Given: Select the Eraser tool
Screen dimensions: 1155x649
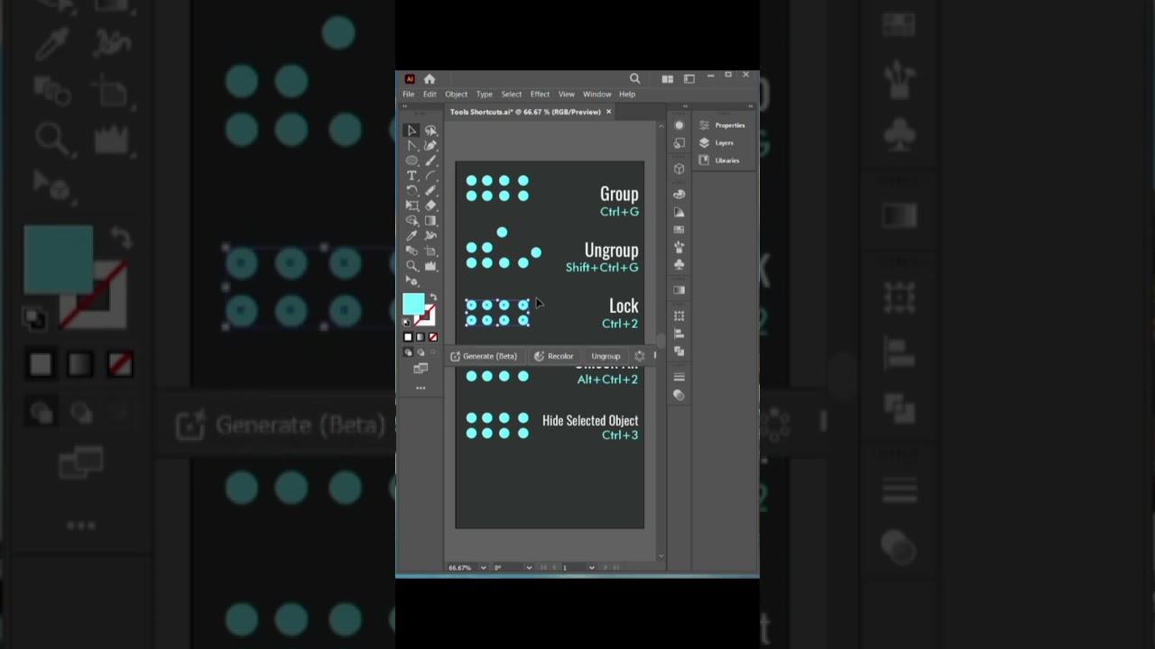Looking at the screenshot, I should [430, 206].
